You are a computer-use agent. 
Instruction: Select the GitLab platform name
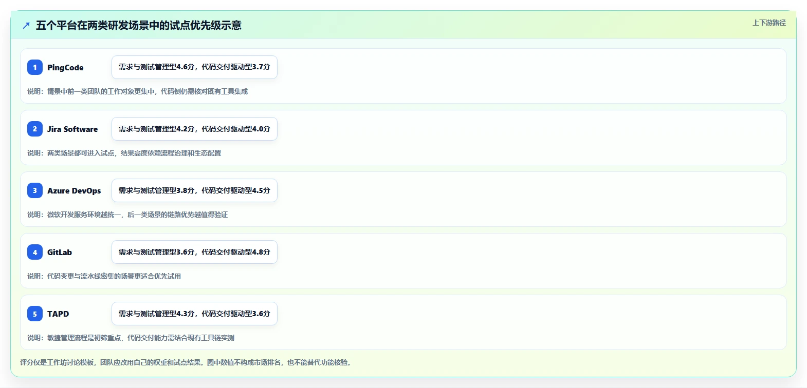(x=60, y=252)
